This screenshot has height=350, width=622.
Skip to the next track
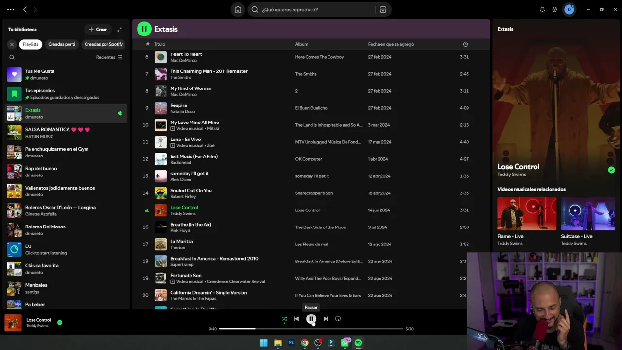coord(326,319)
